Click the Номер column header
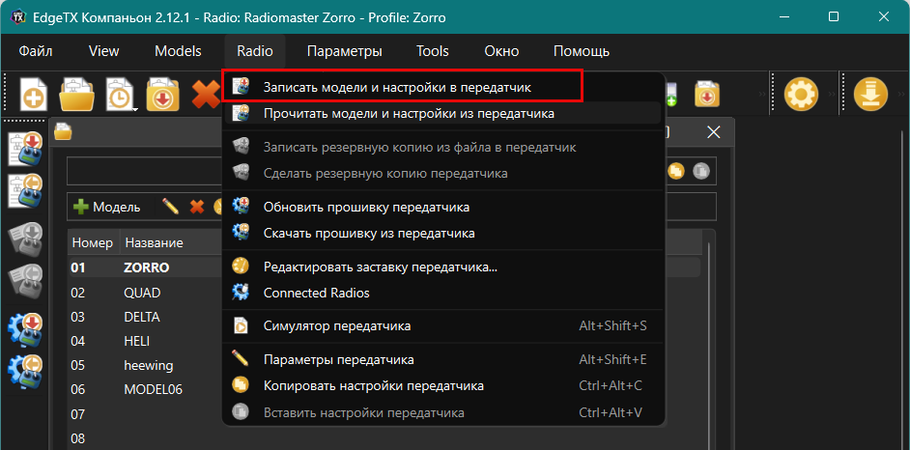The height and width of the screenshot is (450, 910). click(93, 242)
